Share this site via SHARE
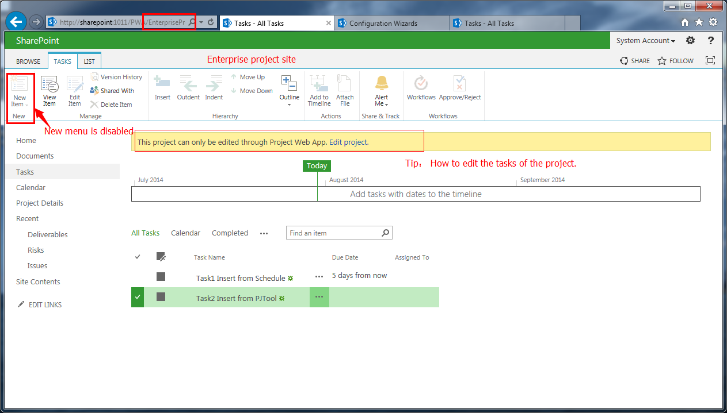 [x=635, y=61]
